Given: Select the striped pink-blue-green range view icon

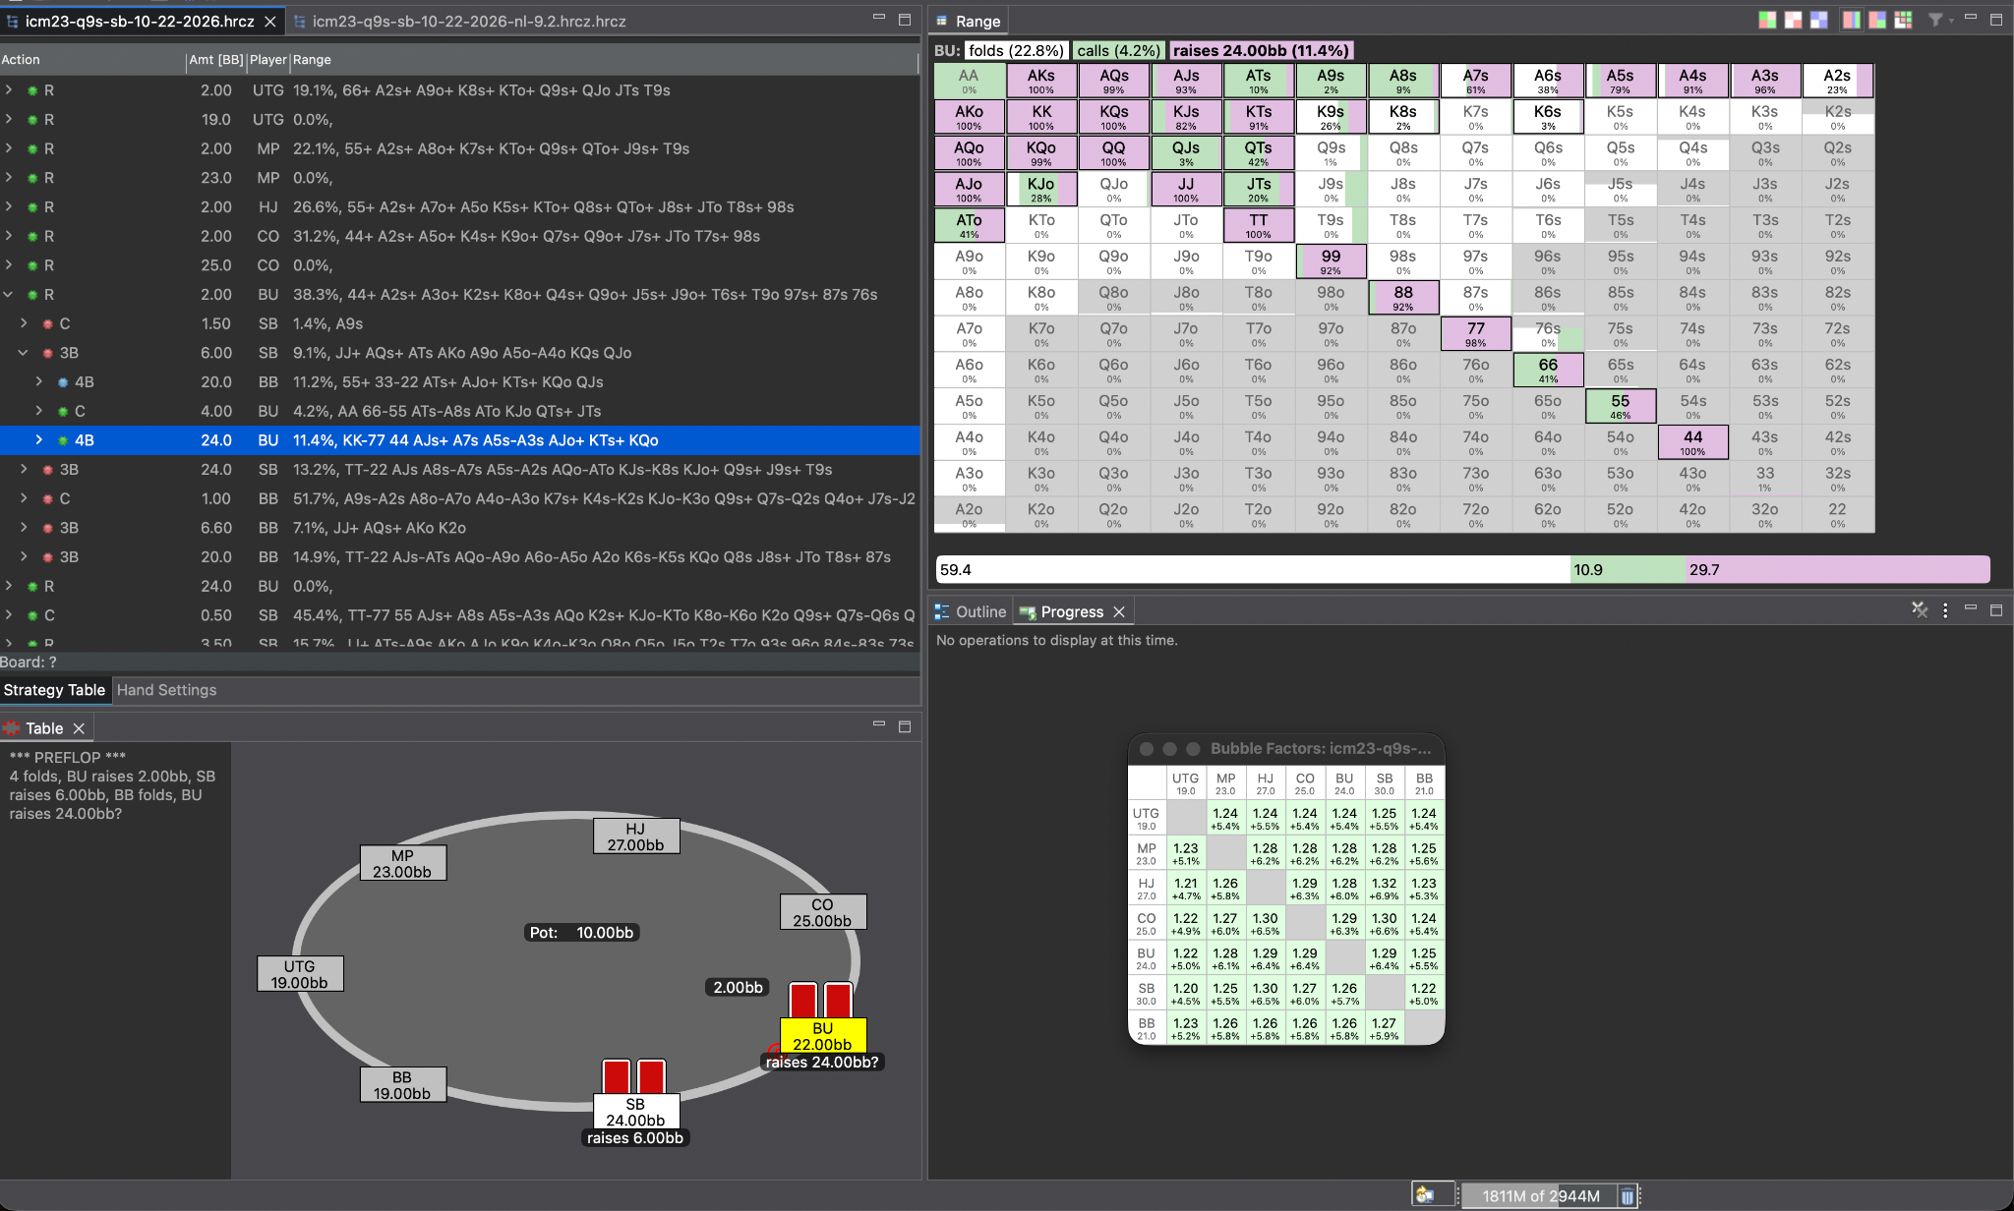Looking at the screenshot, I should pos(1852,20).
